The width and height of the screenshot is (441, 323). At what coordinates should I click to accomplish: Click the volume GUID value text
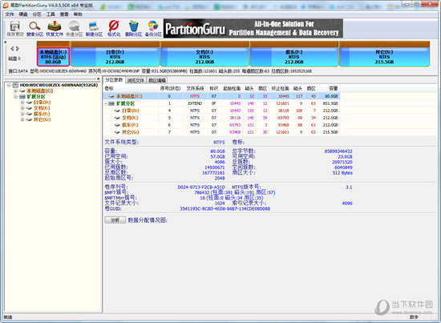point(225,209)
